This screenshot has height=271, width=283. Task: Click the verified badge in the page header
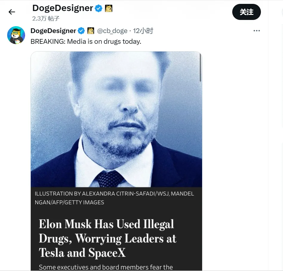point(99,8)
